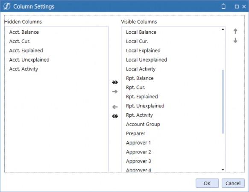The height and width of the screenshot is (192, 249).
Task: Select Acct. Unexplained hidden column
Action: pyautogui.click(x=29, y=60)
